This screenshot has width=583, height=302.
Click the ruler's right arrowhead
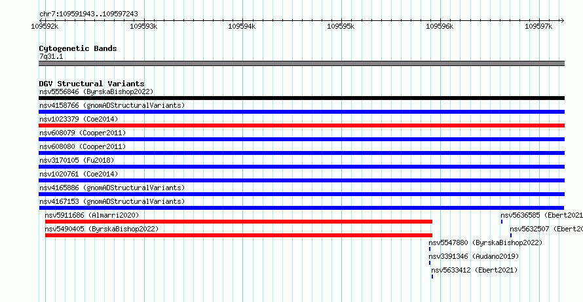[x=562, y=20]
